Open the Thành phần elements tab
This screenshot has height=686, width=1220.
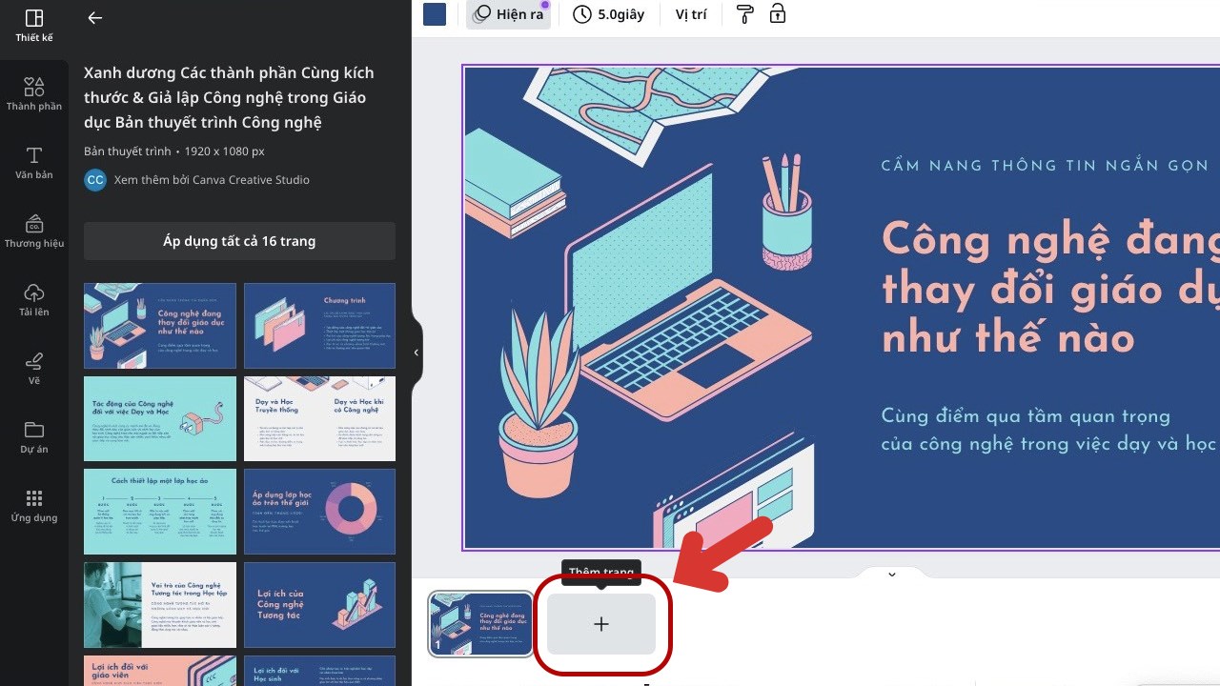[34, 94]
